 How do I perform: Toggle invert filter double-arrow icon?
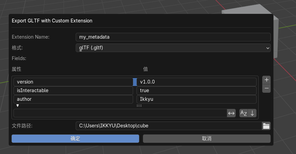pos(231,113)
